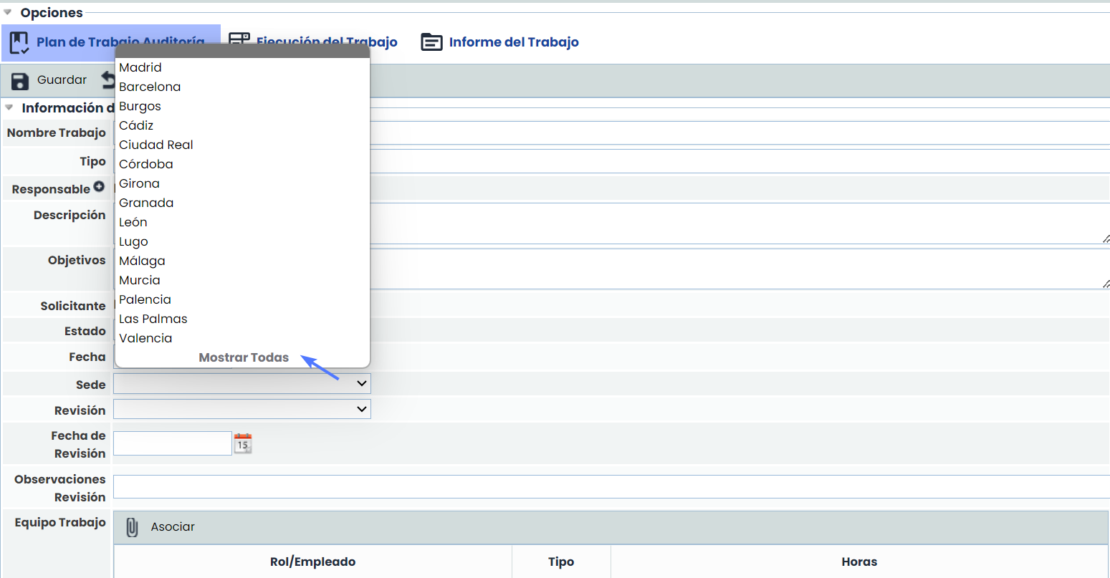
Task: Select Valencia option in the list
Action: [145, 338]
